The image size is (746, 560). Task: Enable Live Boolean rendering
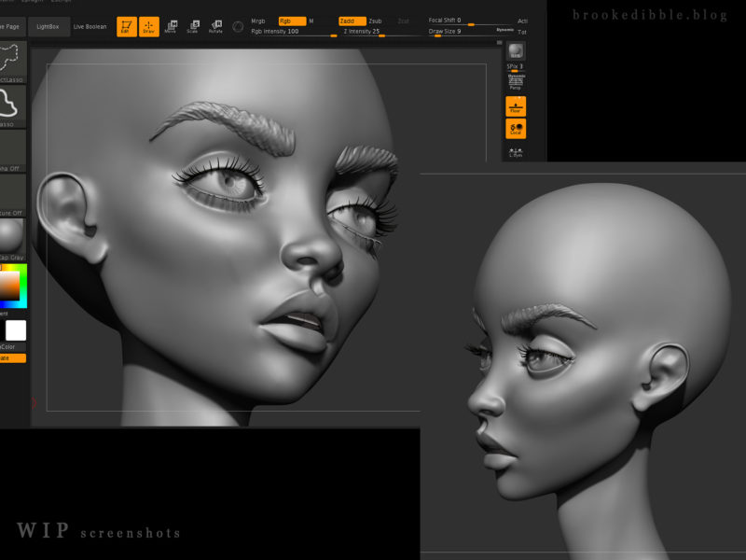90,25
